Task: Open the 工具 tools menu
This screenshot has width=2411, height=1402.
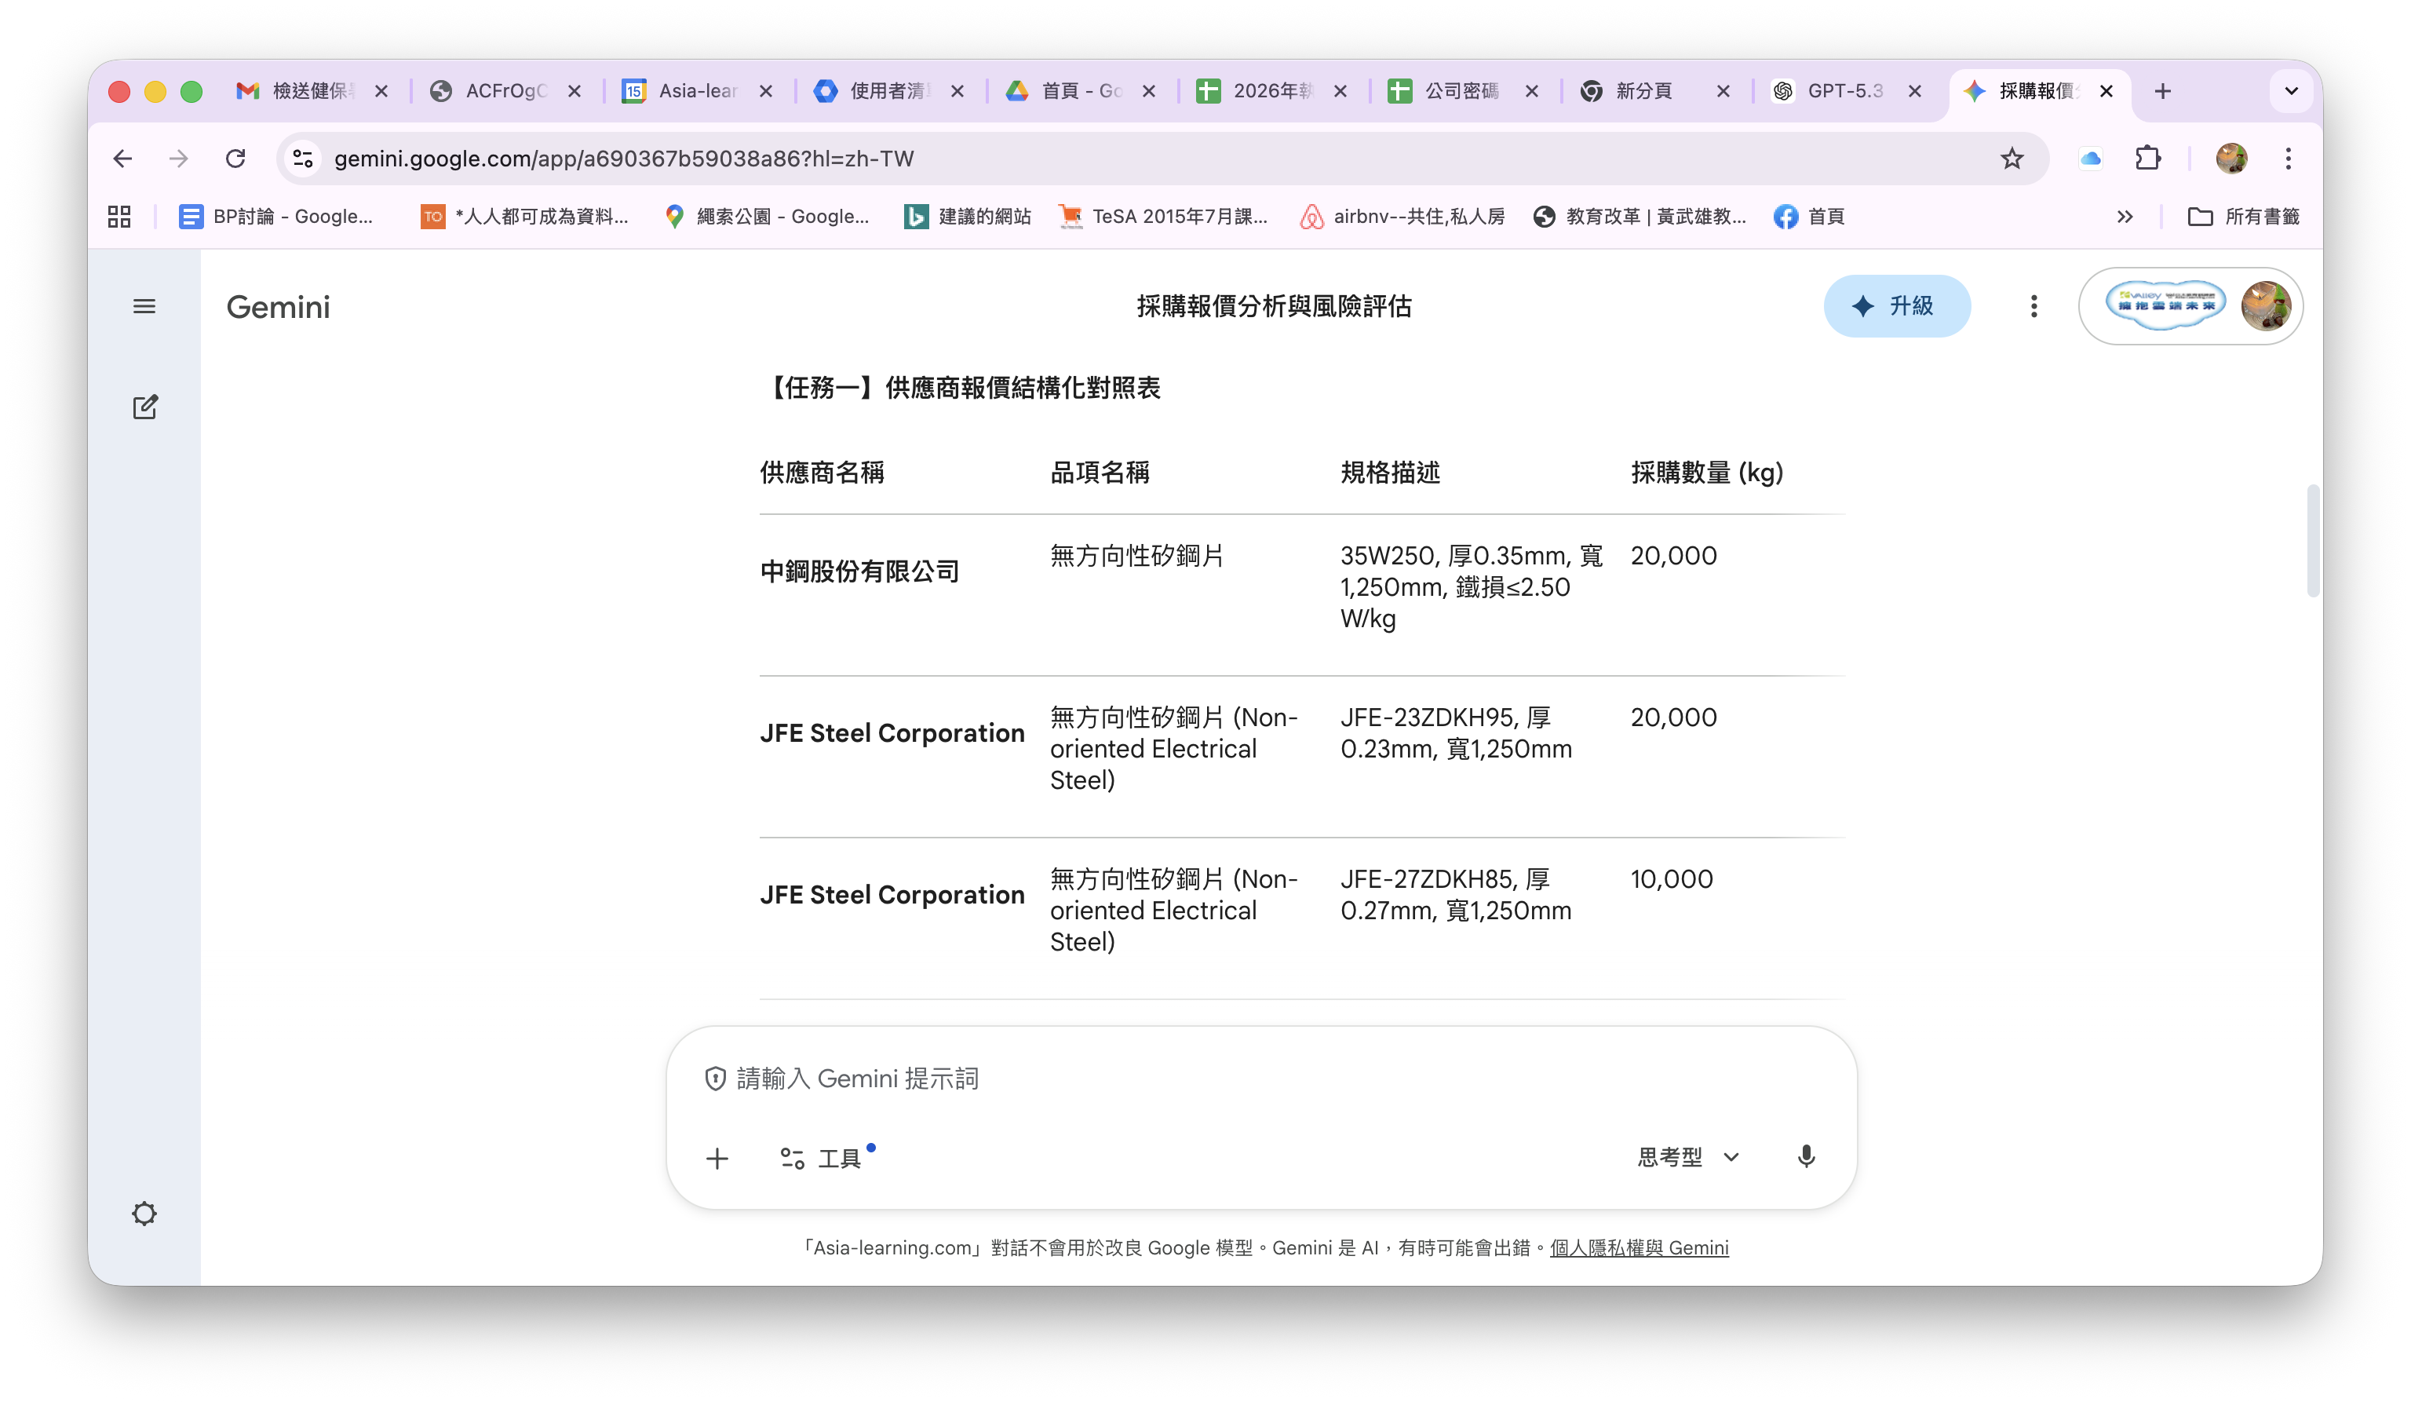Action: click(823, 1159)
